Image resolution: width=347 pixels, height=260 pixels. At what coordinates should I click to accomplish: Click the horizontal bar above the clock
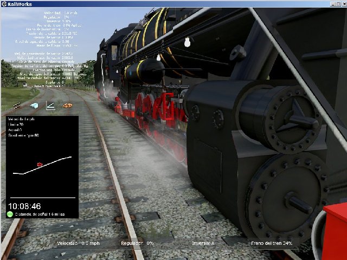[x=41, y=198]
